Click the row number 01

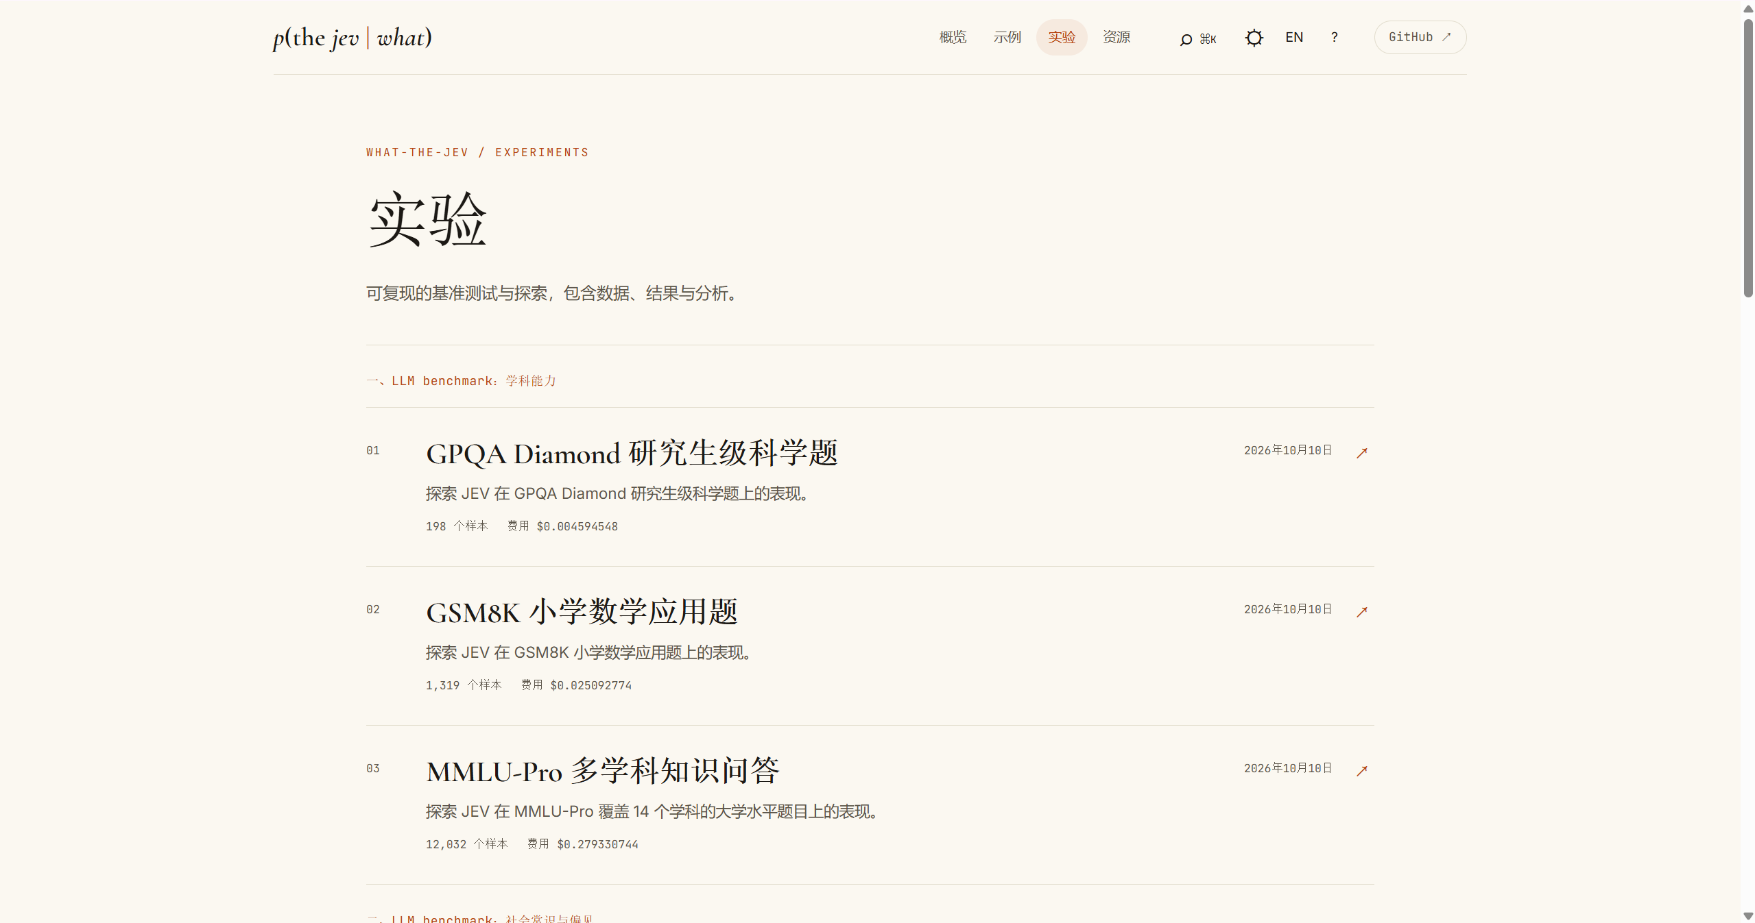[372, 450]
